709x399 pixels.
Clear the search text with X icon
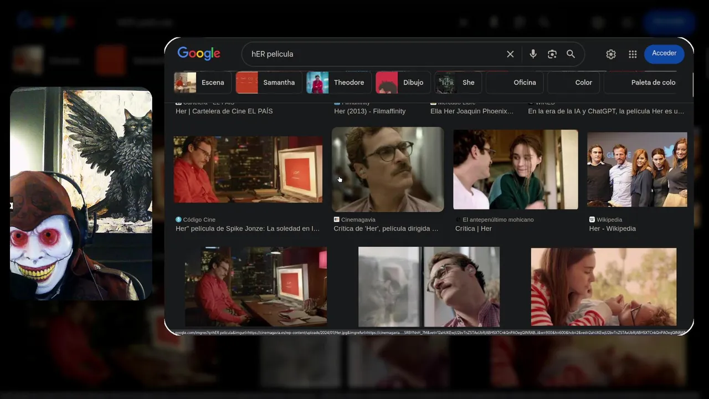[x=510, y=54]
